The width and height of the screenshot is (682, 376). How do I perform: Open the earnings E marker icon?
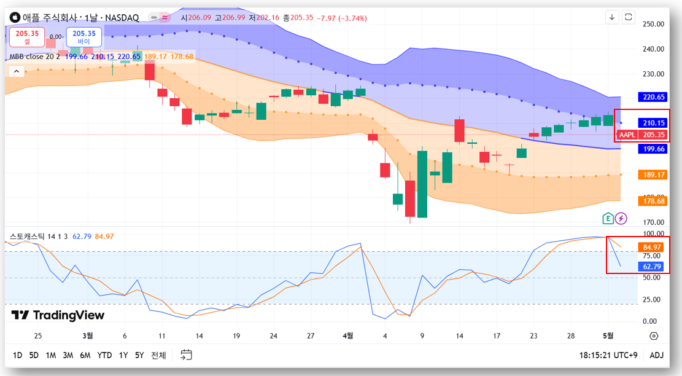[608, 219]
